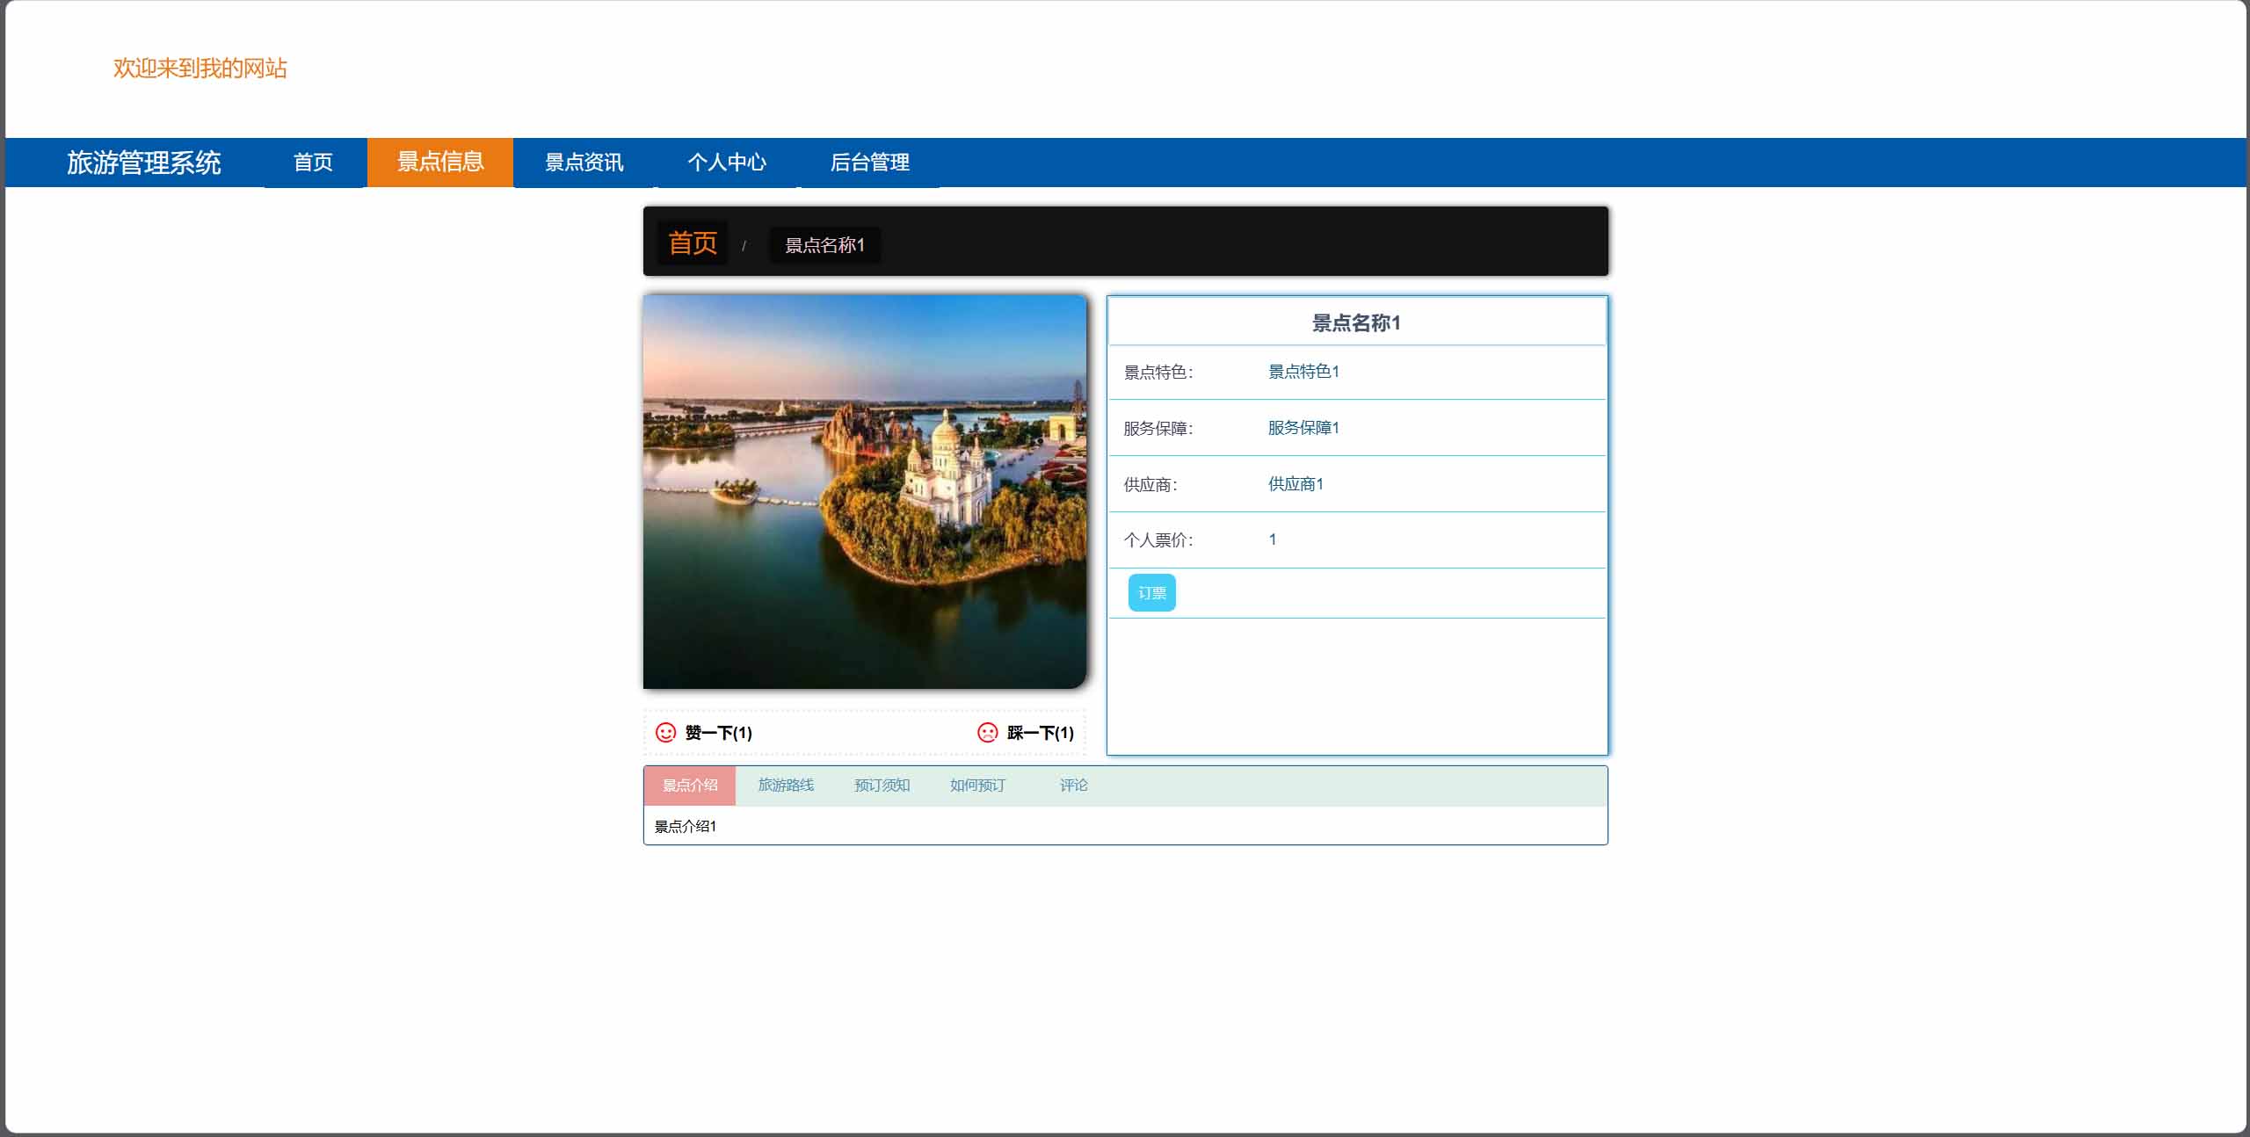Screen dimensions: 2250x1137
Task: Click the scenic spot aerial photo
Action: coord(865,491)
